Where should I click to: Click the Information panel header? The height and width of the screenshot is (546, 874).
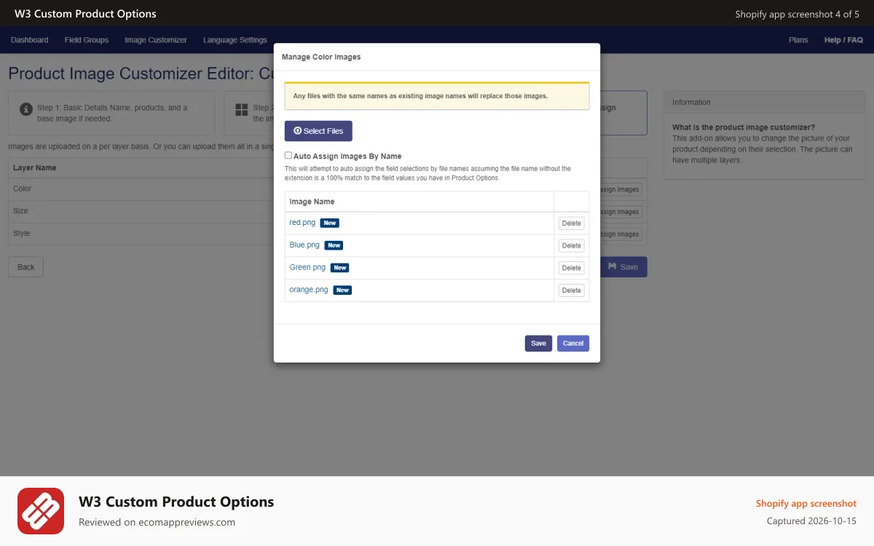(765, 103)
